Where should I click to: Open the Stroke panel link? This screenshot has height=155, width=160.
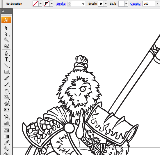[61, 4]
